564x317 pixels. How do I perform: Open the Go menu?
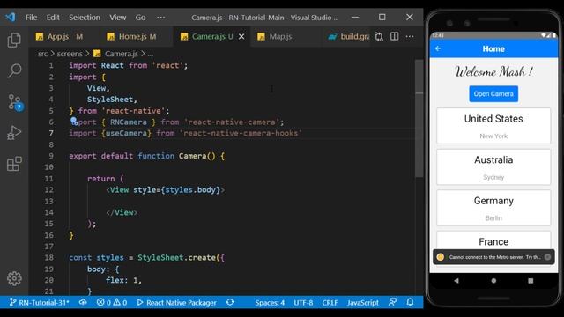140,18
